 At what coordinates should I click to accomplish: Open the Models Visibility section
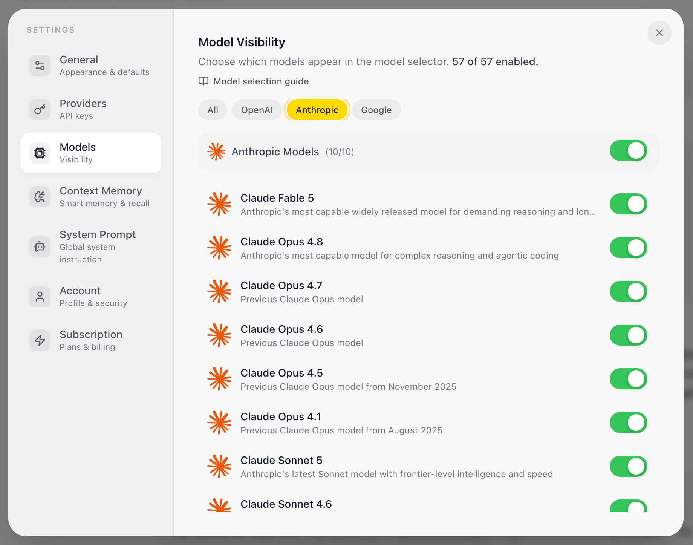(x=91, y=153)
